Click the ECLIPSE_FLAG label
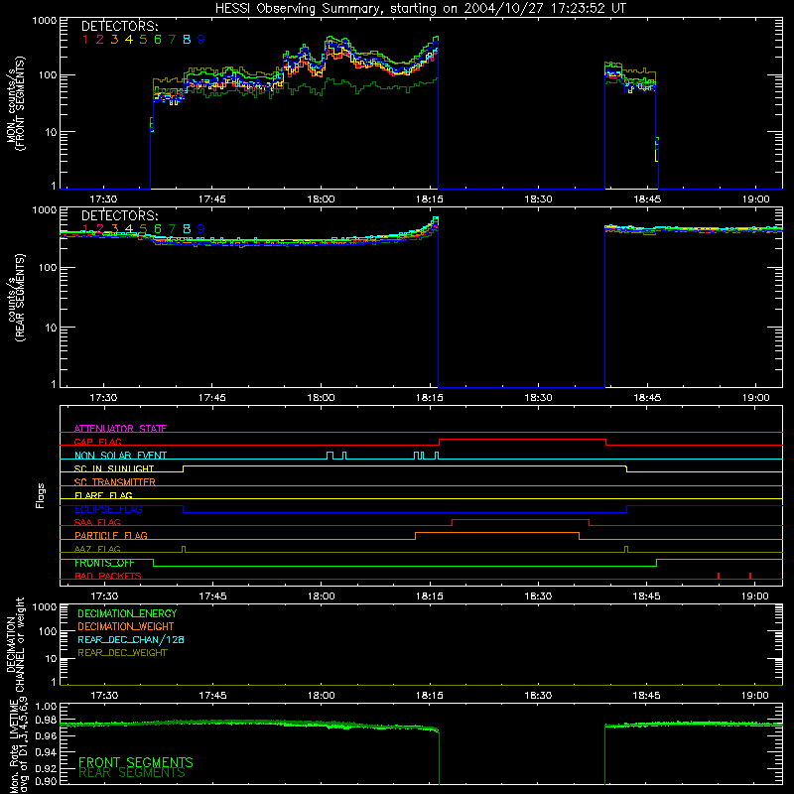Viewport: 794px width, 794px height. [108, 509]
